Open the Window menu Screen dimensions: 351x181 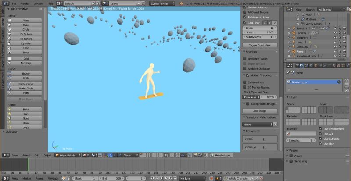point(38,4)
